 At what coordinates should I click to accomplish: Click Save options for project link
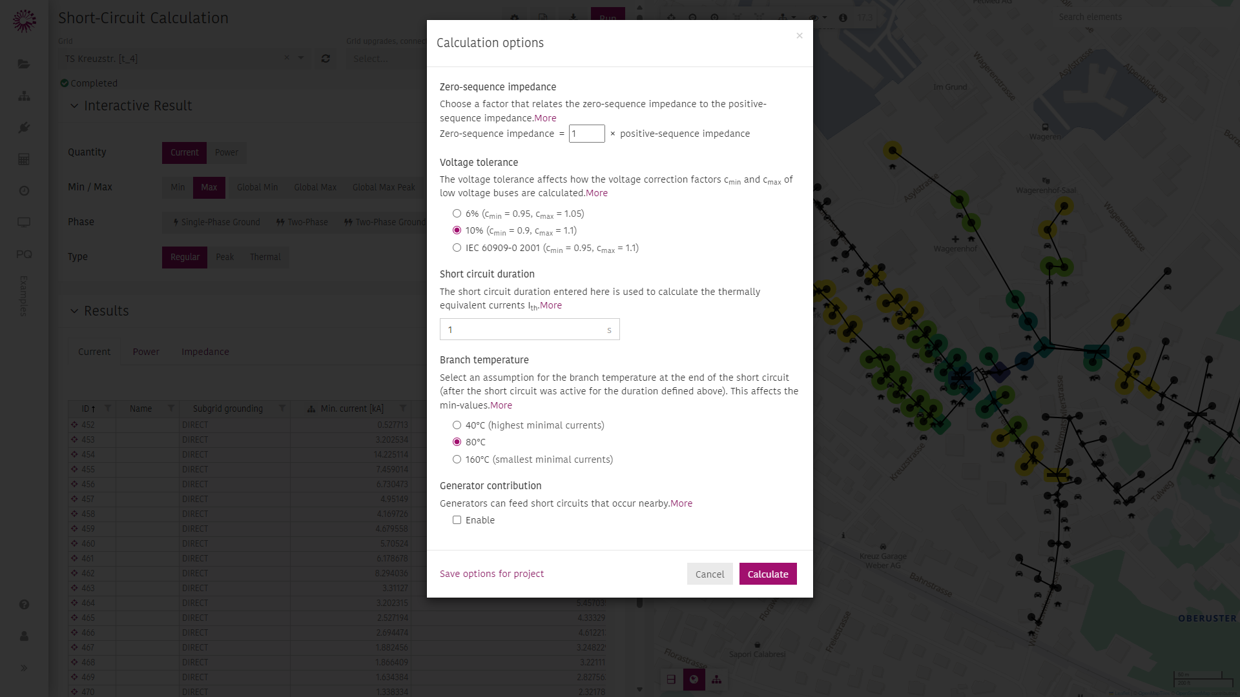[x=491, y=574]
